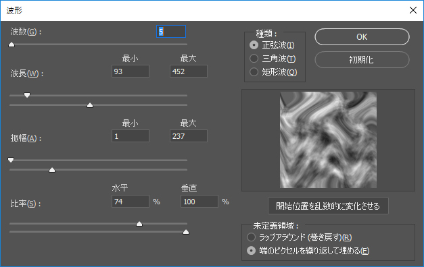
Task: Click the 比率 水平 field showing 74
Action: pyautogui.click(x=131, y=201)
